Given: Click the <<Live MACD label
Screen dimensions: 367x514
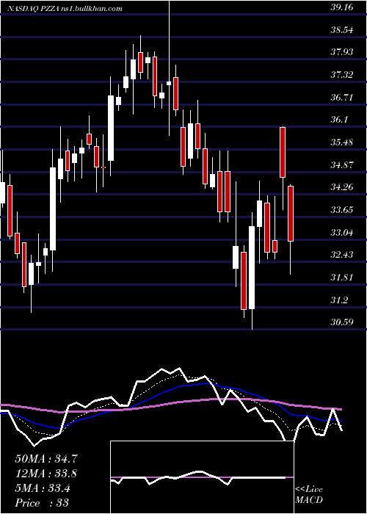Looking at the screenshot, I should (309, 495).
